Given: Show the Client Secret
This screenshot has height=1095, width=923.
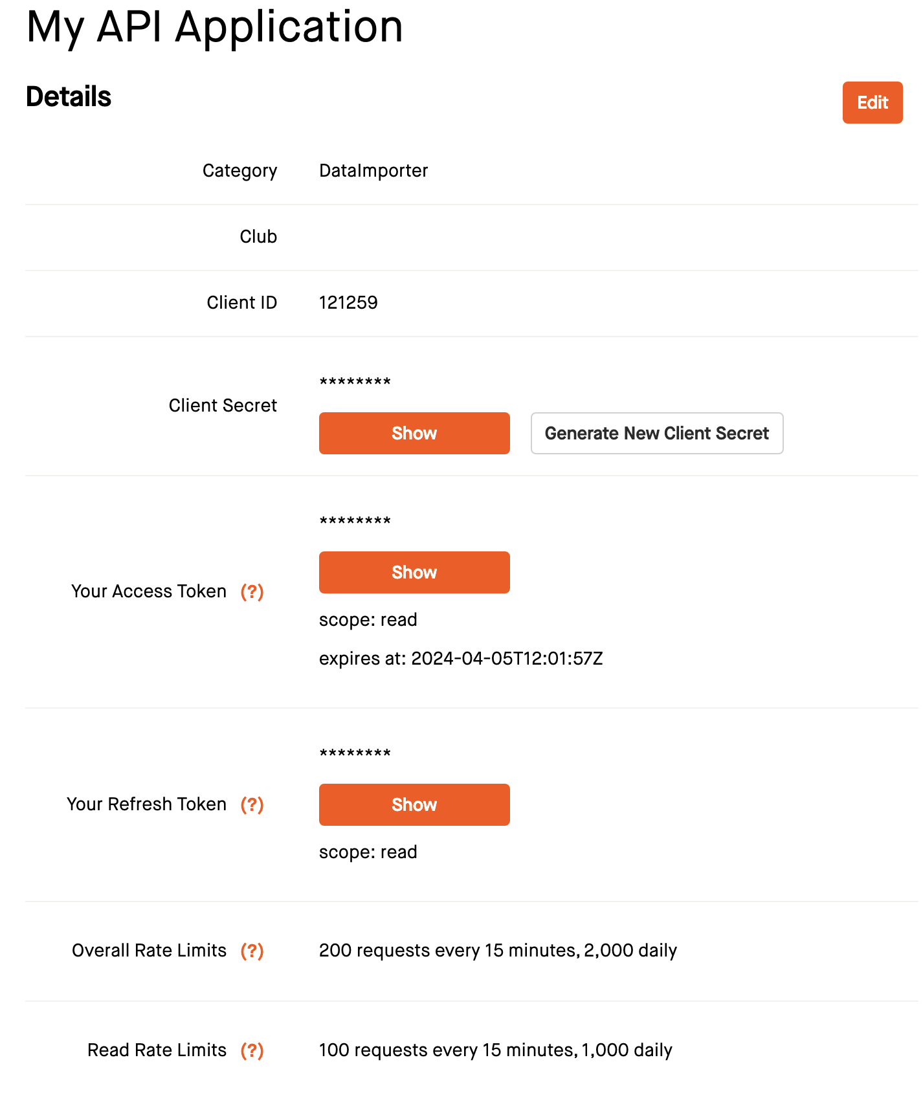Looking at the screenshot, I should [414, 433].
